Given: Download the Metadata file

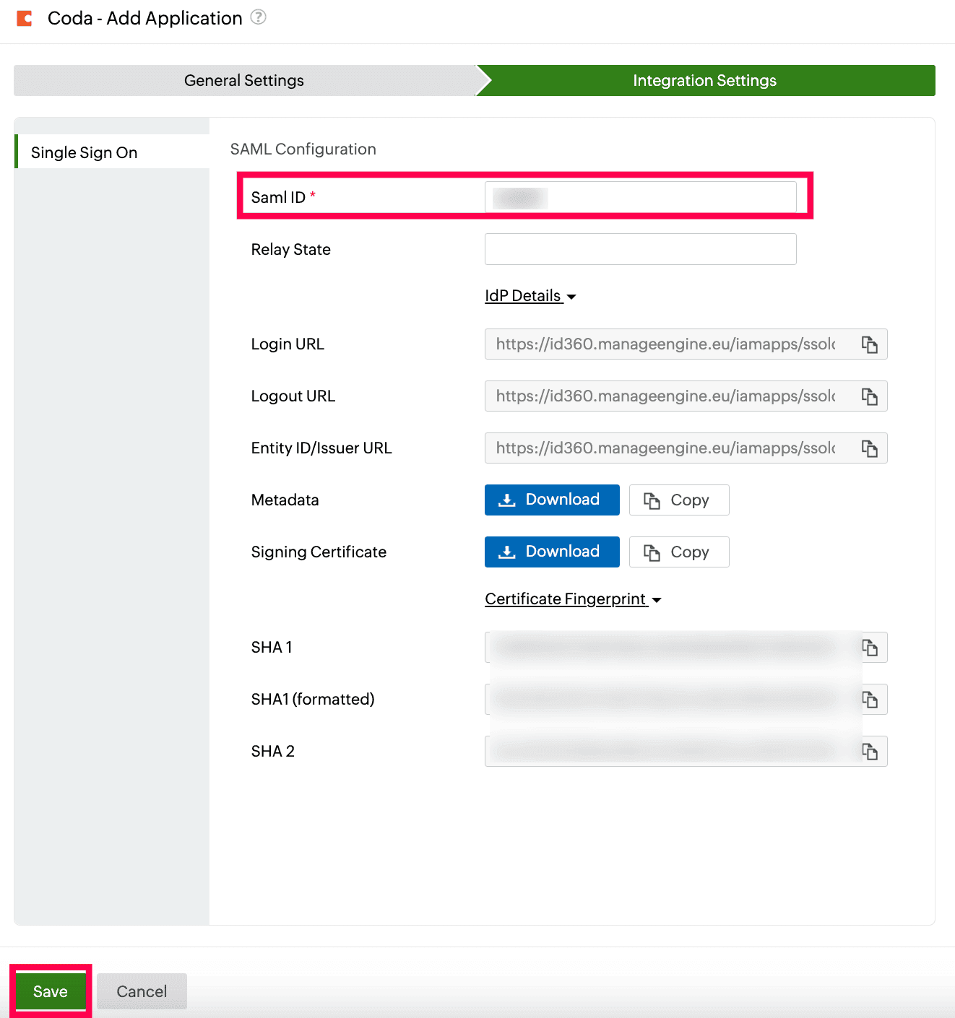Looking at the screenshot, I should pyautogui.click(x=552, y=500).
